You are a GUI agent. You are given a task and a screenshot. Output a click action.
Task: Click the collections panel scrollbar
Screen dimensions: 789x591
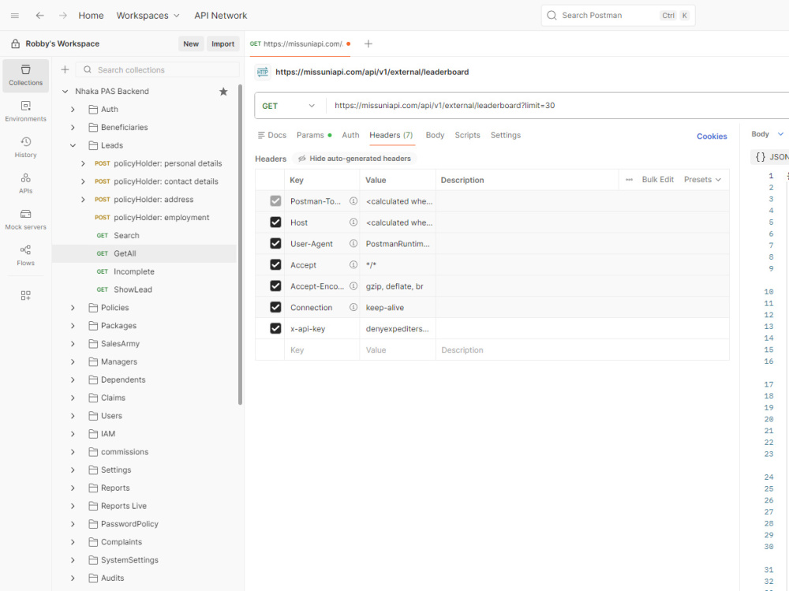240,244
